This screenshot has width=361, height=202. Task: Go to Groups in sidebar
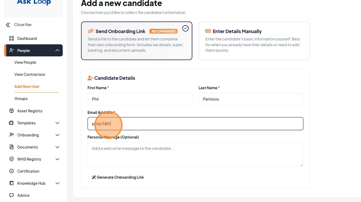click(21, 99)
